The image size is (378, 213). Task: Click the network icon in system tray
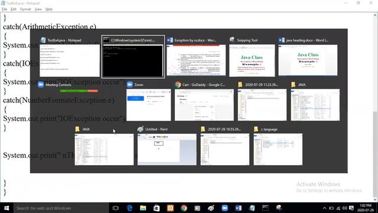[338, 208]
